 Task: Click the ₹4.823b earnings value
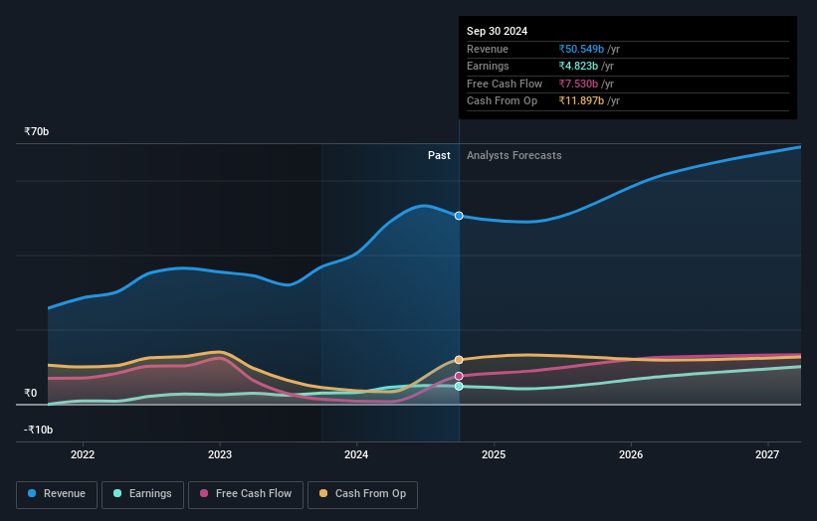[578, 66]
